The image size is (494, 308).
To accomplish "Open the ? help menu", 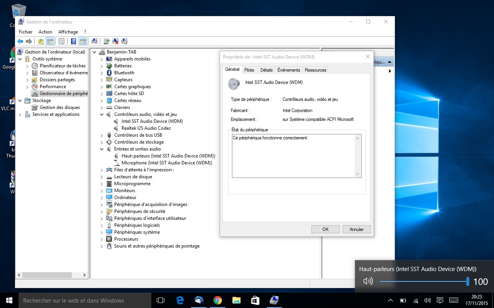I will coord(85,32).
